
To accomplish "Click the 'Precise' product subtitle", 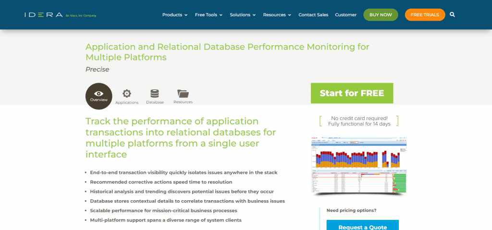I will pos(97,69).
